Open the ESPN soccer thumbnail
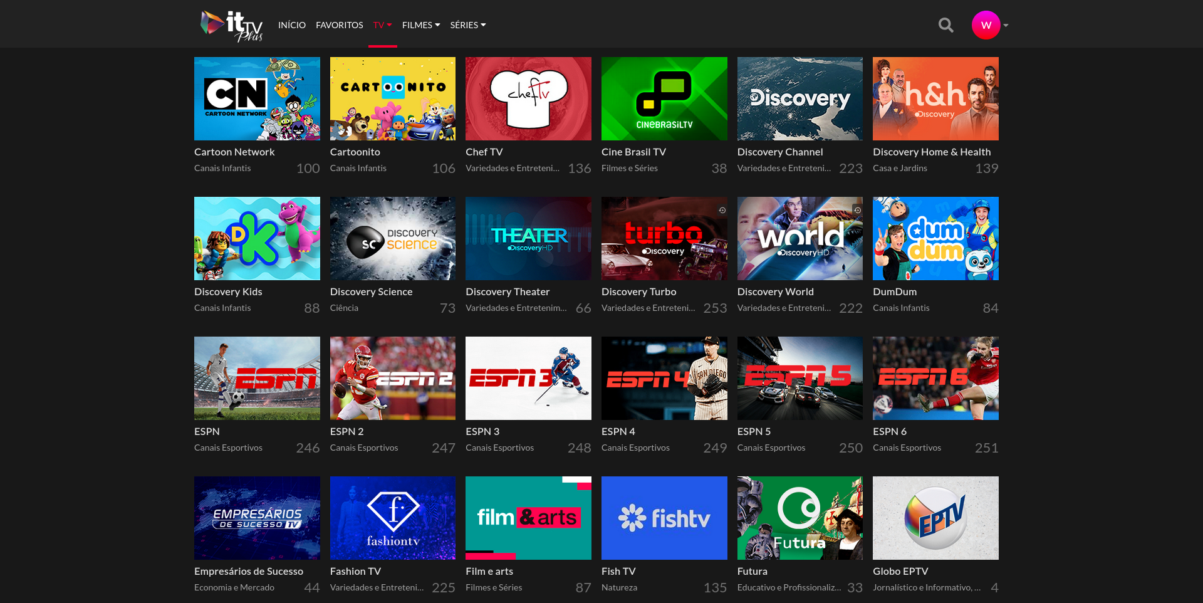The image size is (1203, 603). point(257,378)
